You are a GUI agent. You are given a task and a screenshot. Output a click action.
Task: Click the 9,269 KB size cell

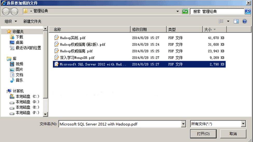(217, 58)
